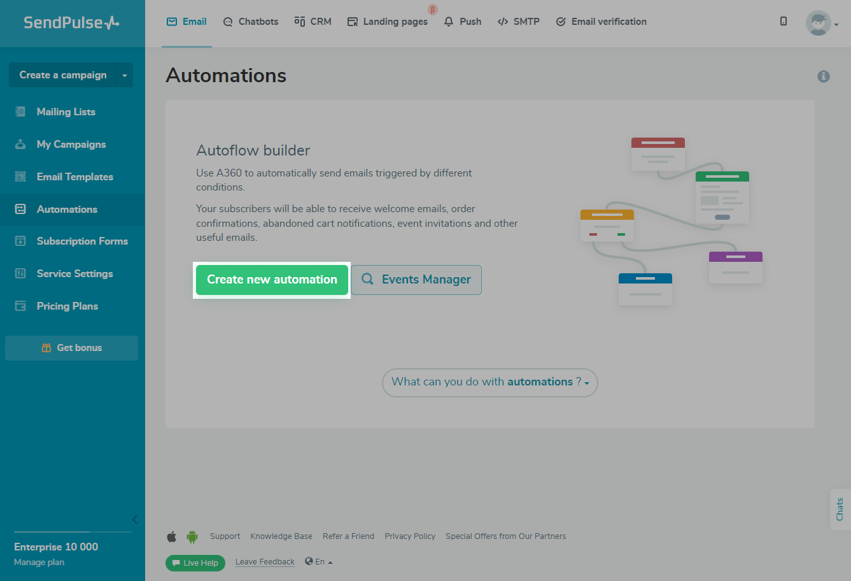The height and width of the screenshot is (581, 851).
Task: Open the Chats side panel tab
Action: [840, 509]
